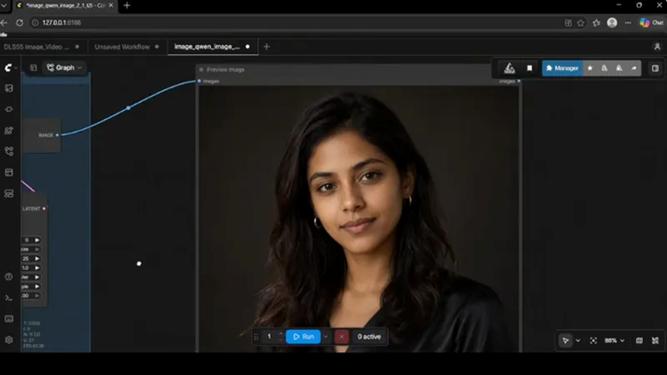Expand the chevron beside the ComfyUI logo
This screenshot has width=667, height=375.
[16, 67]
